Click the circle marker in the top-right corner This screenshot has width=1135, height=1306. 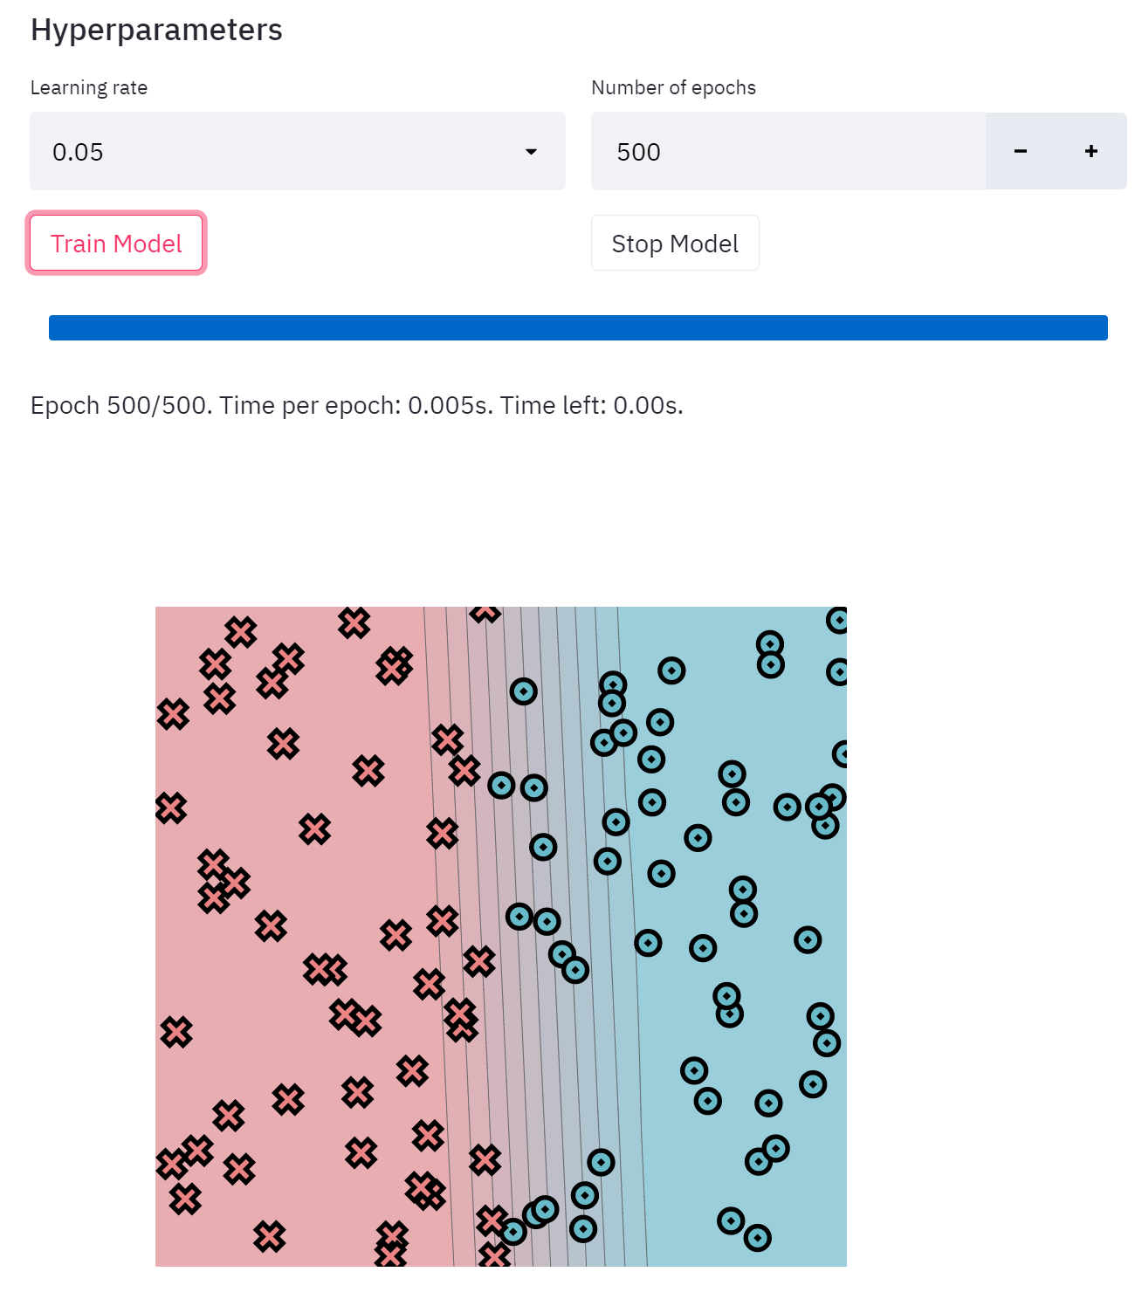coord(836,622)
